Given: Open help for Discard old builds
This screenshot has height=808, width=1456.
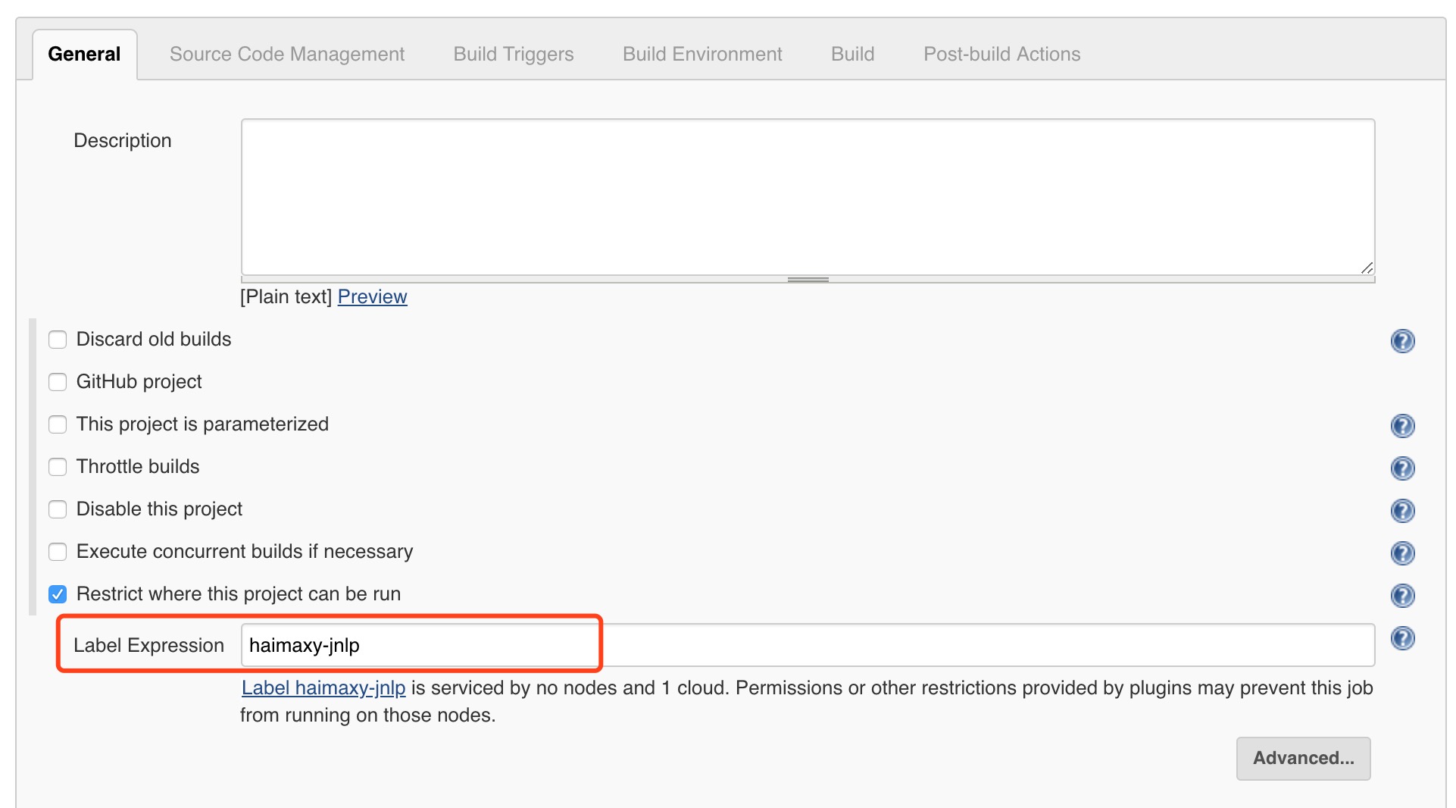Looking at the screenshot, I should pyautogui.click(x=1402, y=341).
